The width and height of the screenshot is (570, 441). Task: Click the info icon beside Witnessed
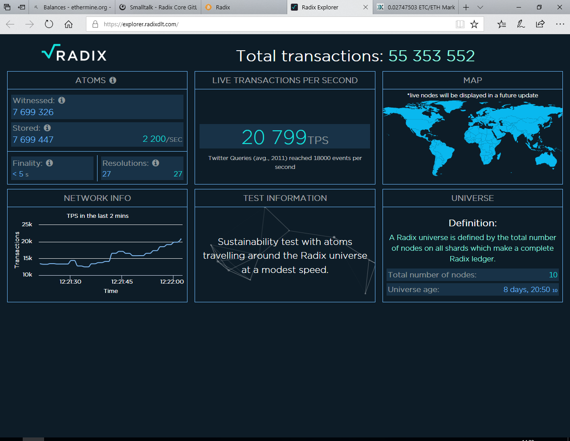tap(62, 100)
